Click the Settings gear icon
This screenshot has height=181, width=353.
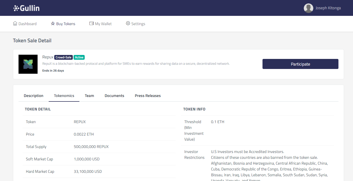click(128, 24)
